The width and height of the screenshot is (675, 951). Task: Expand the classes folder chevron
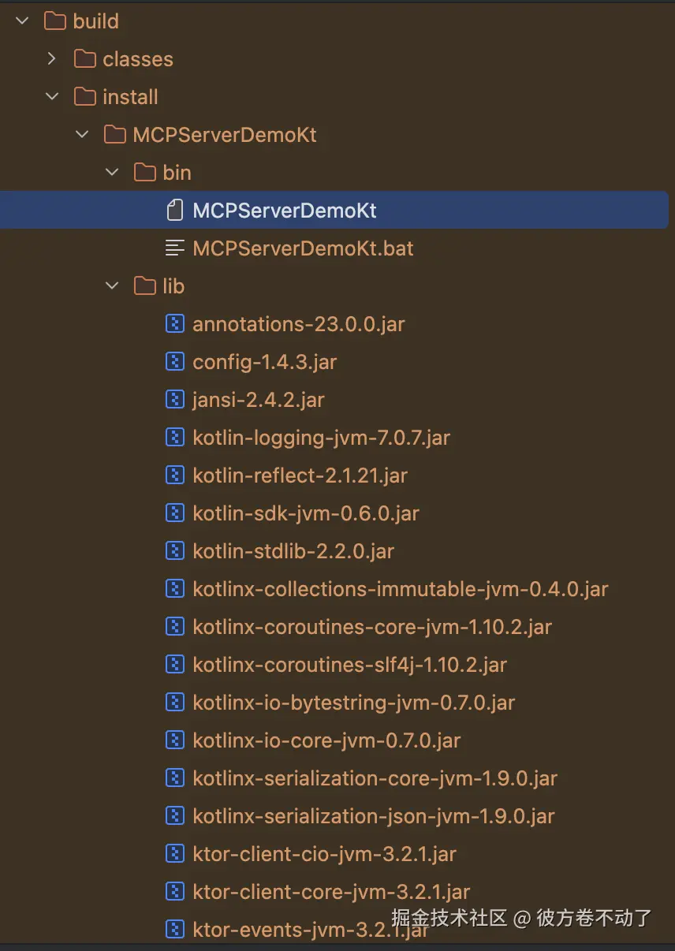(x=52, y=59)
